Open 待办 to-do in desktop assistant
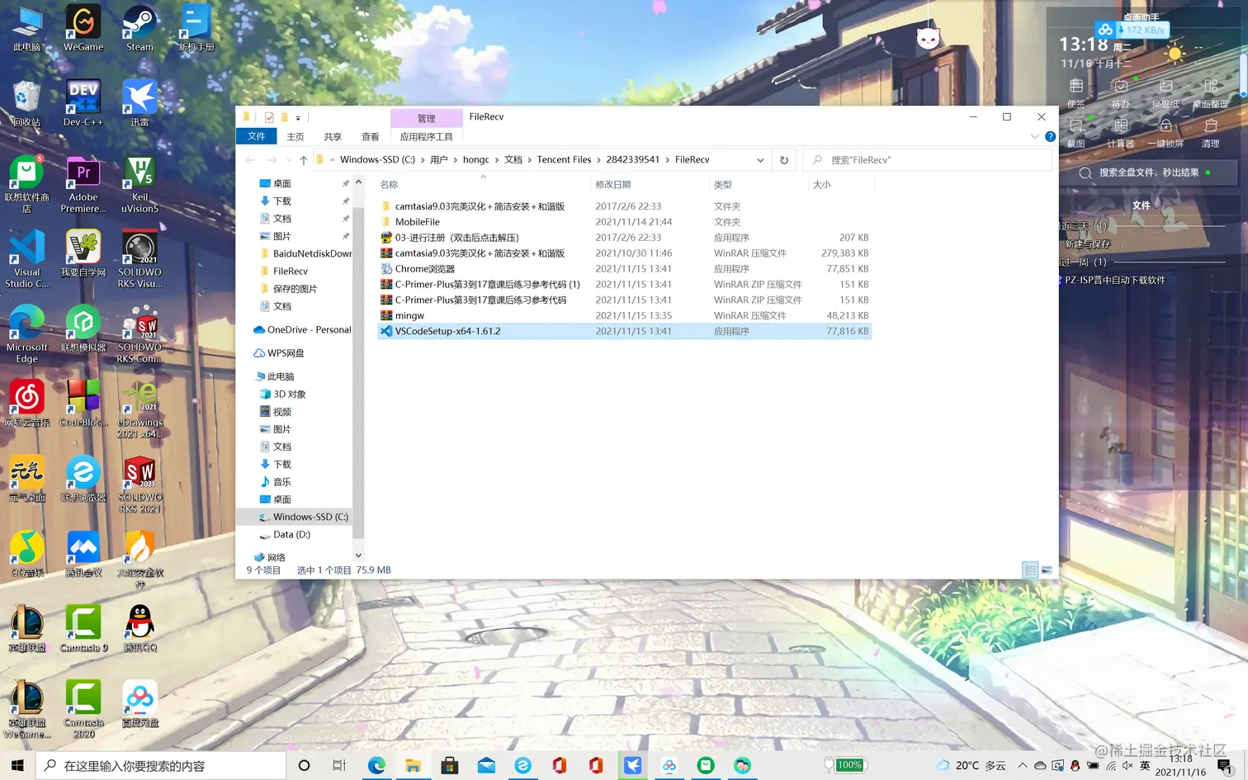This screenshot has width=1248, height=780. point(1120,93)
